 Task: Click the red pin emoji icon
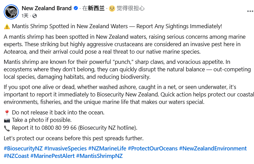click(x=7, y=112)
